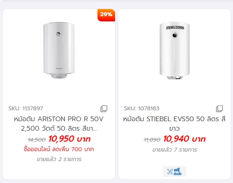Click the STIEBEL ELTRON logo on the heater
Image resolution: width=233 pixels, height=183 pixels.
tap(175, 28)
